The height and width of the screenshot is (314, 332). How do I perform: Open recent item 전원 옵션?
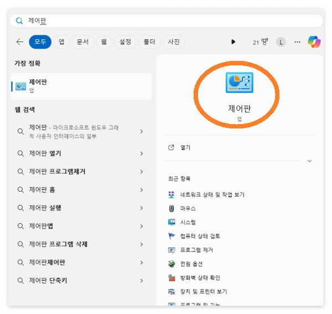[x=191, y=264]
